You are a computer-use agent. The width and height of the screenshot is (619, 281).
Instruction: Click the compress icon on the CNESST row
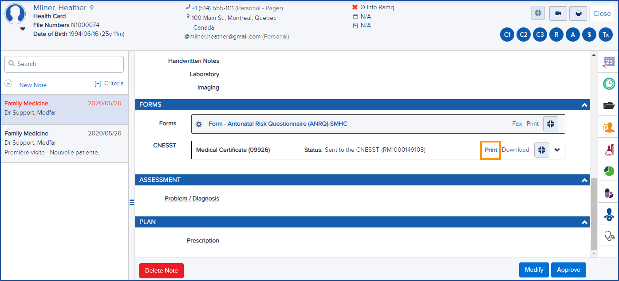tap(541, 150)
